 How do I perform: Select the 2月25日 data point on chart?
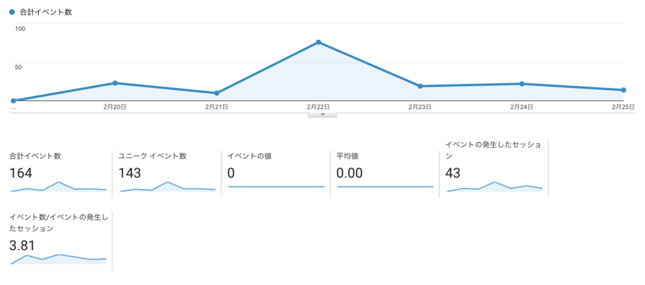click(624, 90)
